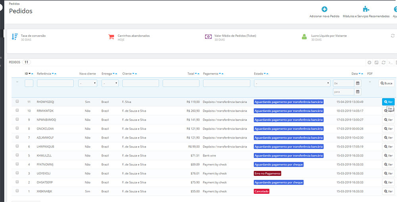Open the Novo cliente filter dropdown
The width and height of the screenshot is (397, 202).
(x=88, y=83)
